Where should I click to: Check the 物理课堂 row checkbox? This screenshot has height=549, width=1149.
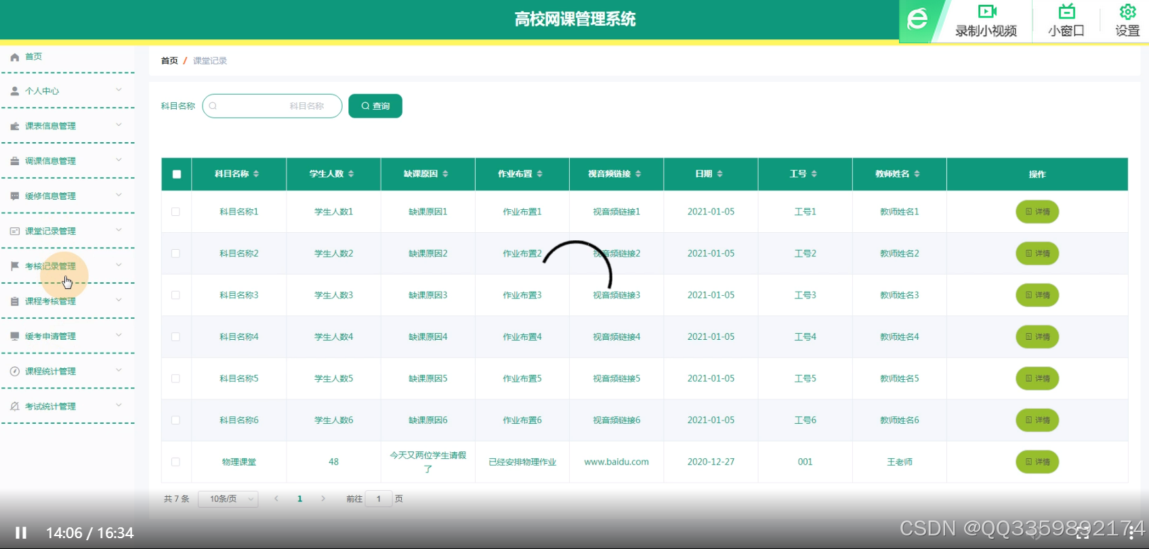pyautogui.click(x=175, y=462)
